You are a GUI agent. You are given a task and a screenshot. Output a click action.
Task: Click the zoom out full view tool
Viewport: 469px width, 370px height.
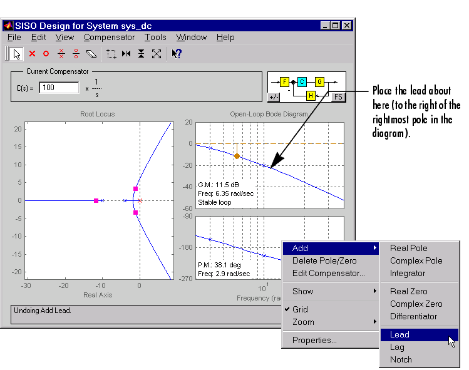point(157,54)
